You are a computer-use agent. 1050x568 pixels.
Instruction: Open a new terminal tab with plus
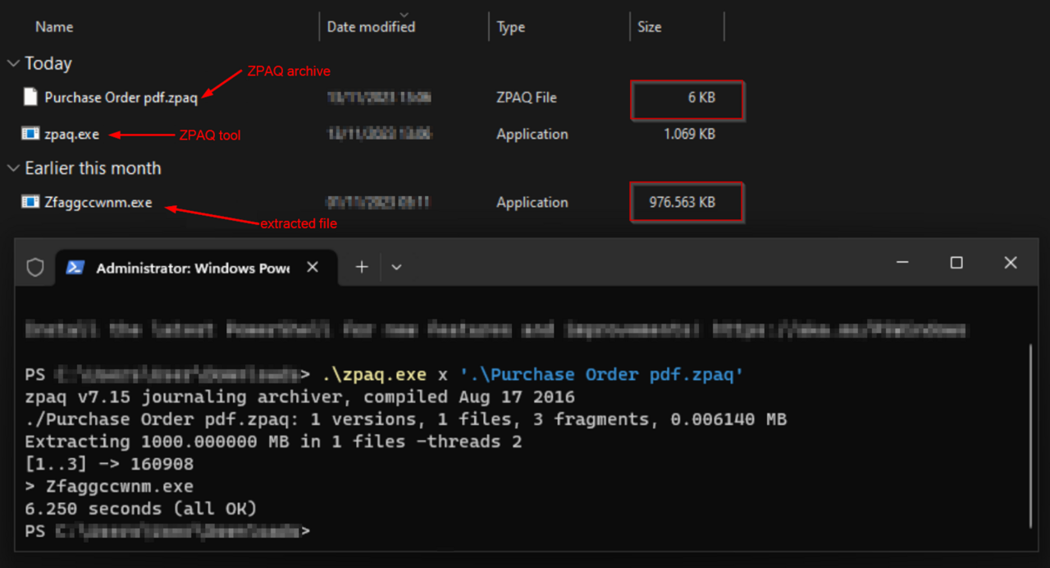pyautogui.click(x=362, y=267)
